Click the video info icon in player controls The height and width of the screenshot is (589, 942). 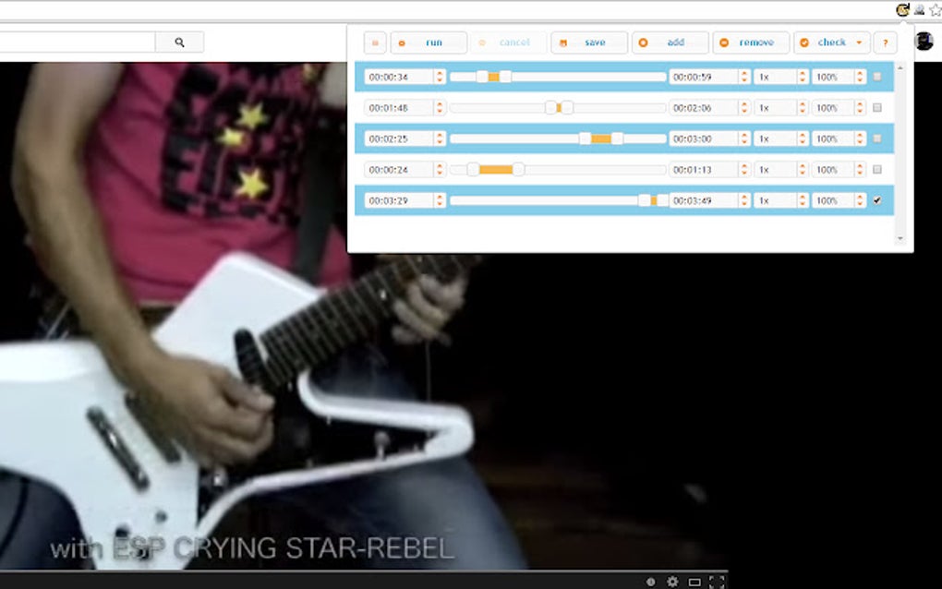pos(649,582)
